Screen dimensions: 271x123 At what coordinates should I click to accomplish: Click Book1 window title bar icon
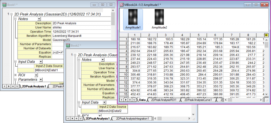4,5
